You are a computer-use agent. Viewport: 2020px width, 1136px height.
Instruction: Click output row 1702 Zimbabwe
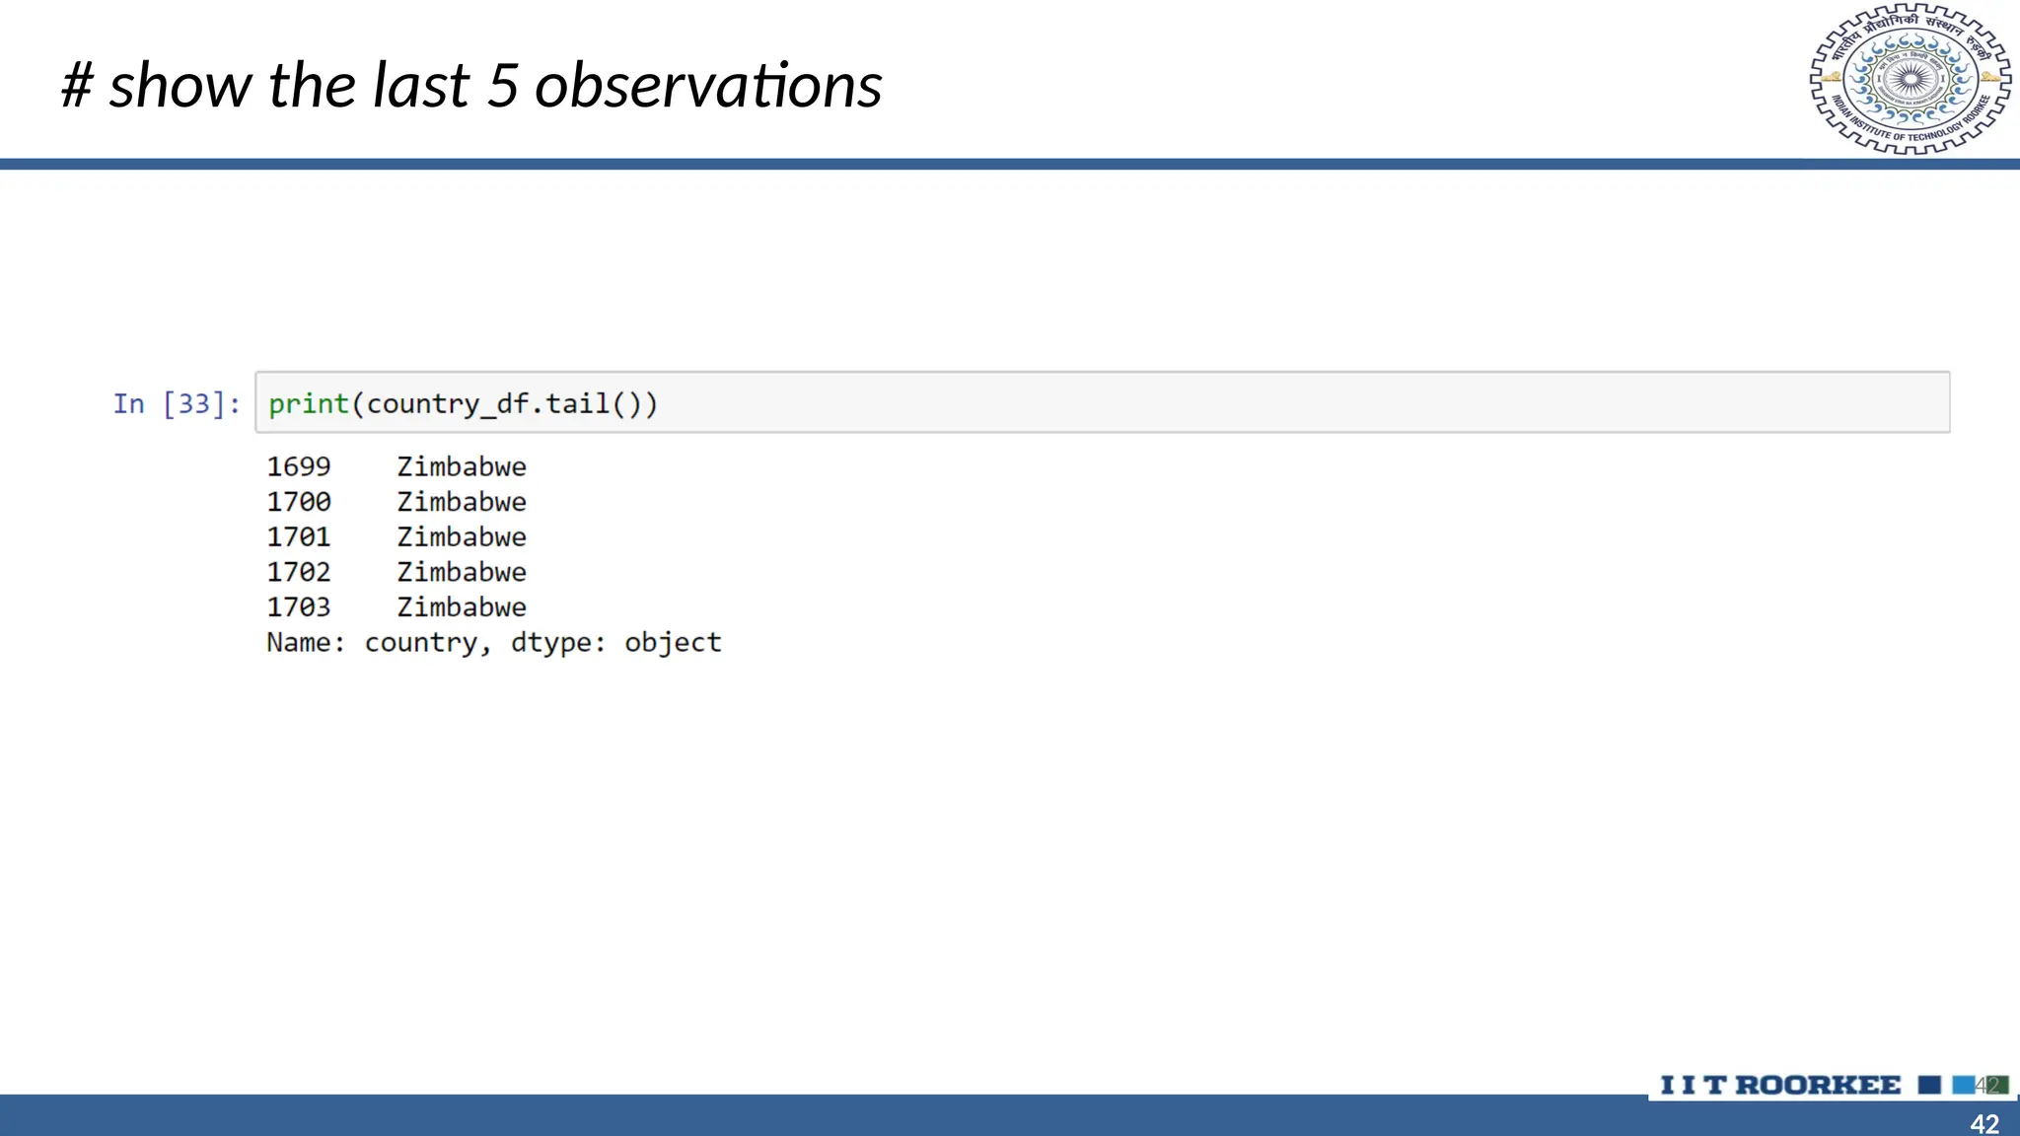tap(397, 572)
